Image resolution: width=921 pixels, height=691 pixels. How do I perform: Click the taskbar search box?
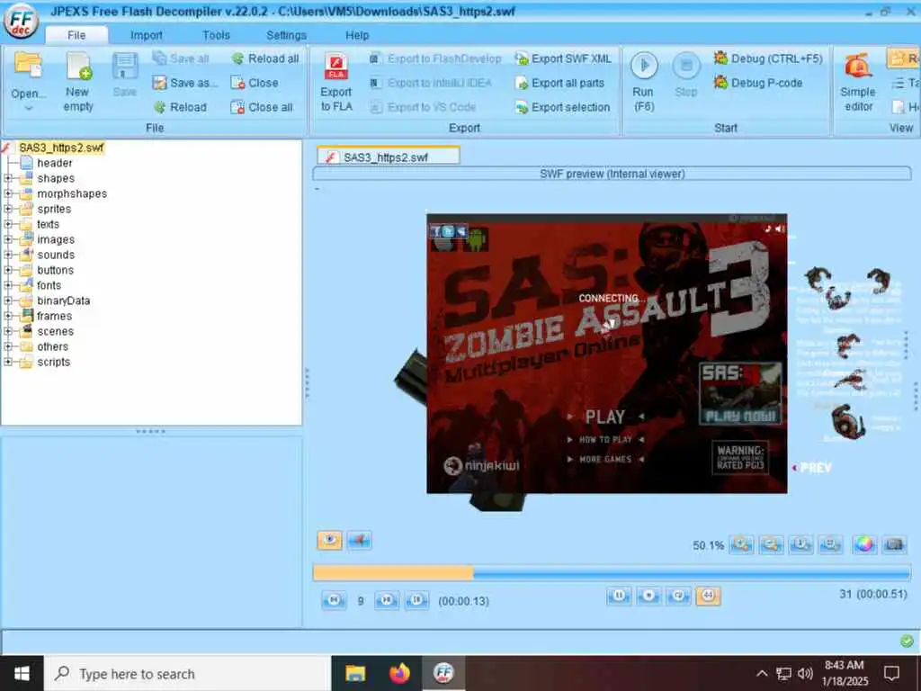point(188,673)
